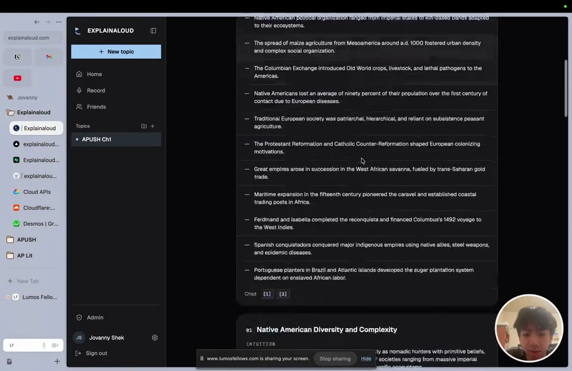Click the Sign out link

click(x=91, y=353)
